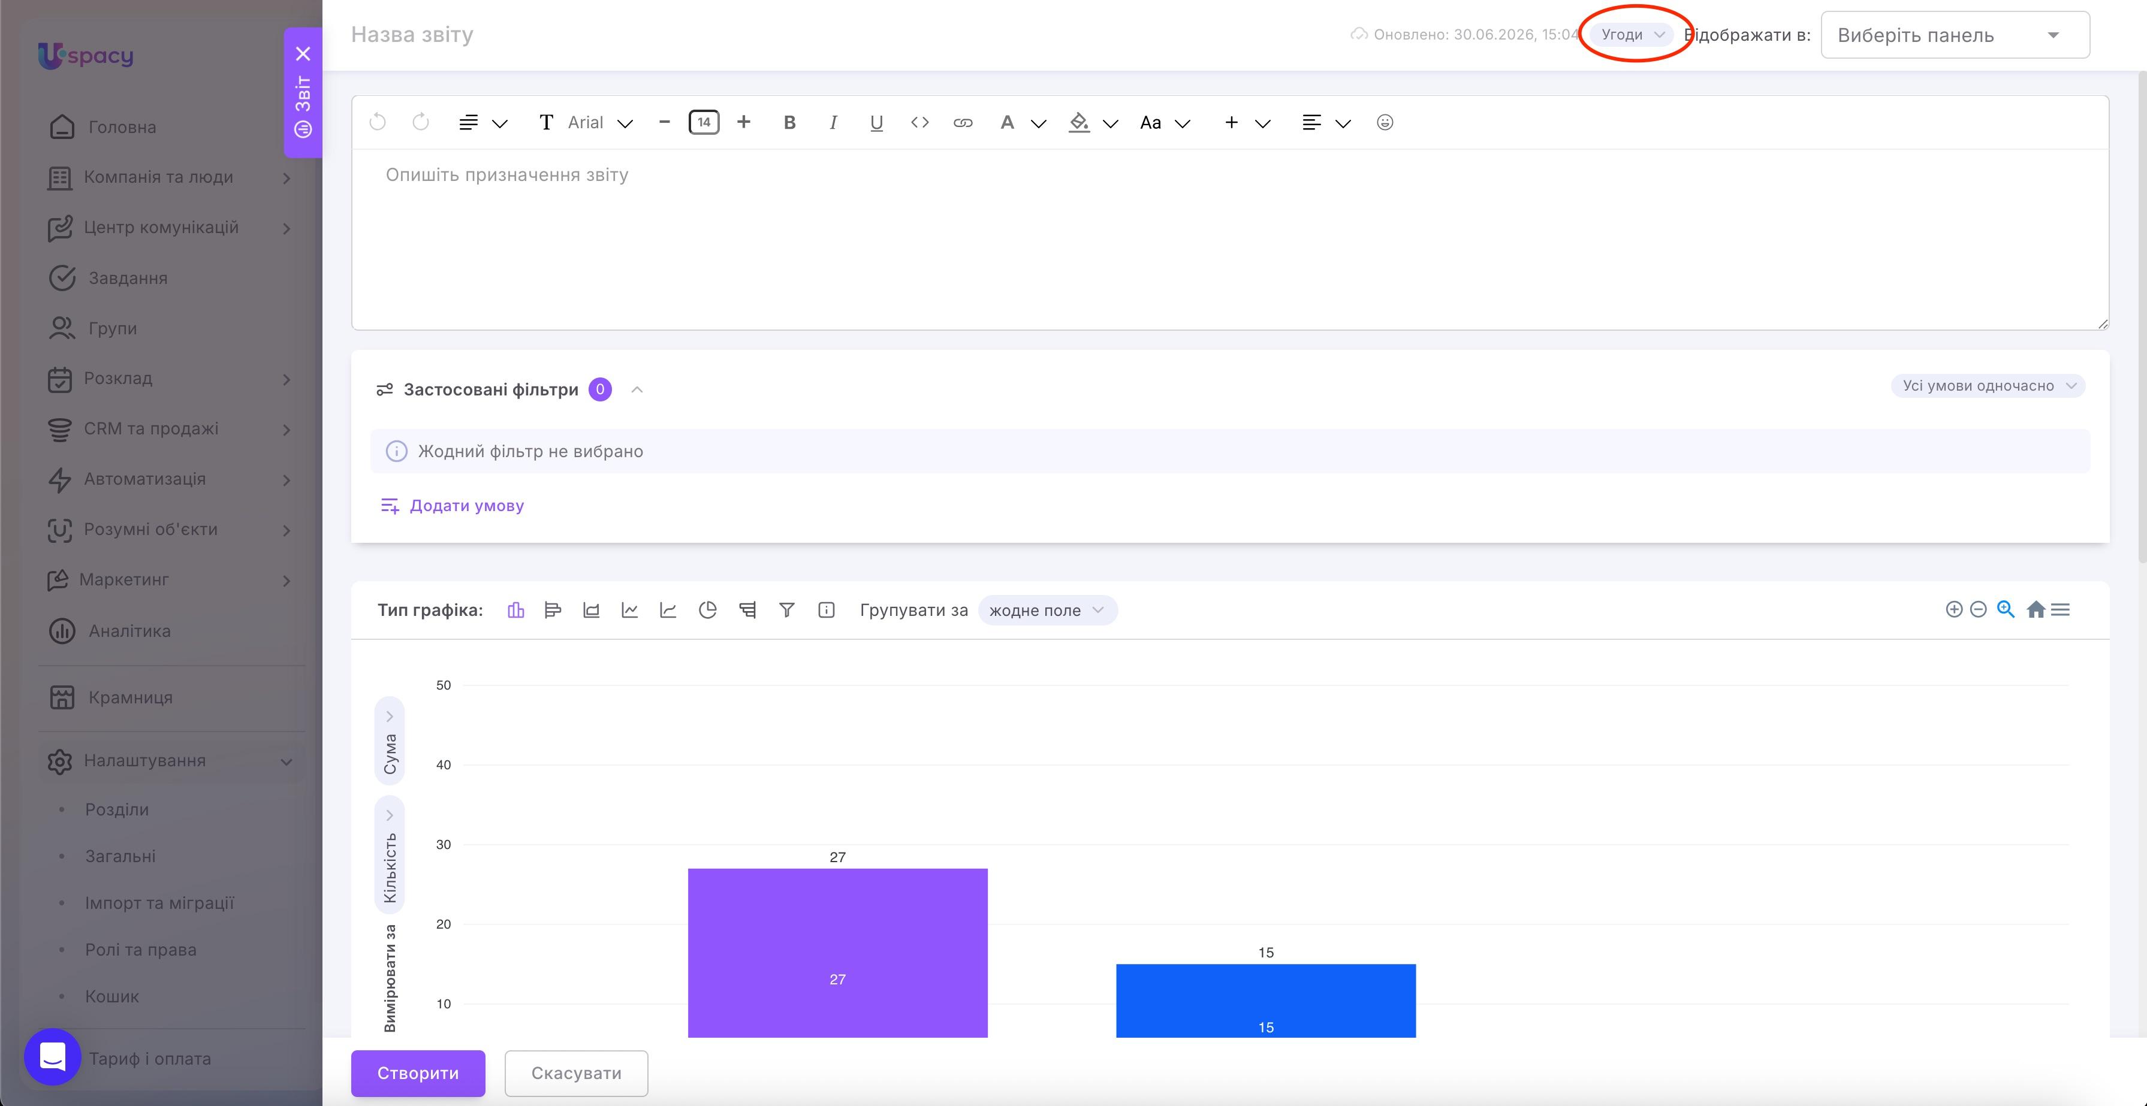This screenshot has width=2147, height=1106.
Task: Select the line chart type
Action: tap(630, 611)
